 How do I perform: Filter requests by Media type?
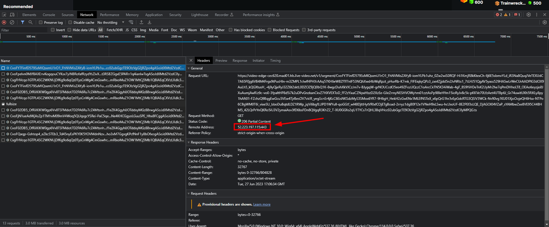click(x=154, y=30)
